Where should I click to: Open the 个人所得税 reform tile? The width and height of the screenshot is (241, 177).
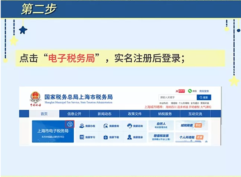(192, 137)
